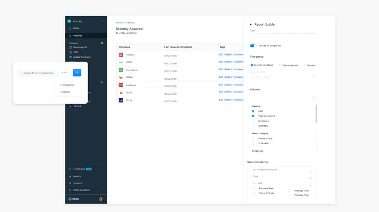
Task: Open the three-dots more options menu
Action: tap(64, 73)
